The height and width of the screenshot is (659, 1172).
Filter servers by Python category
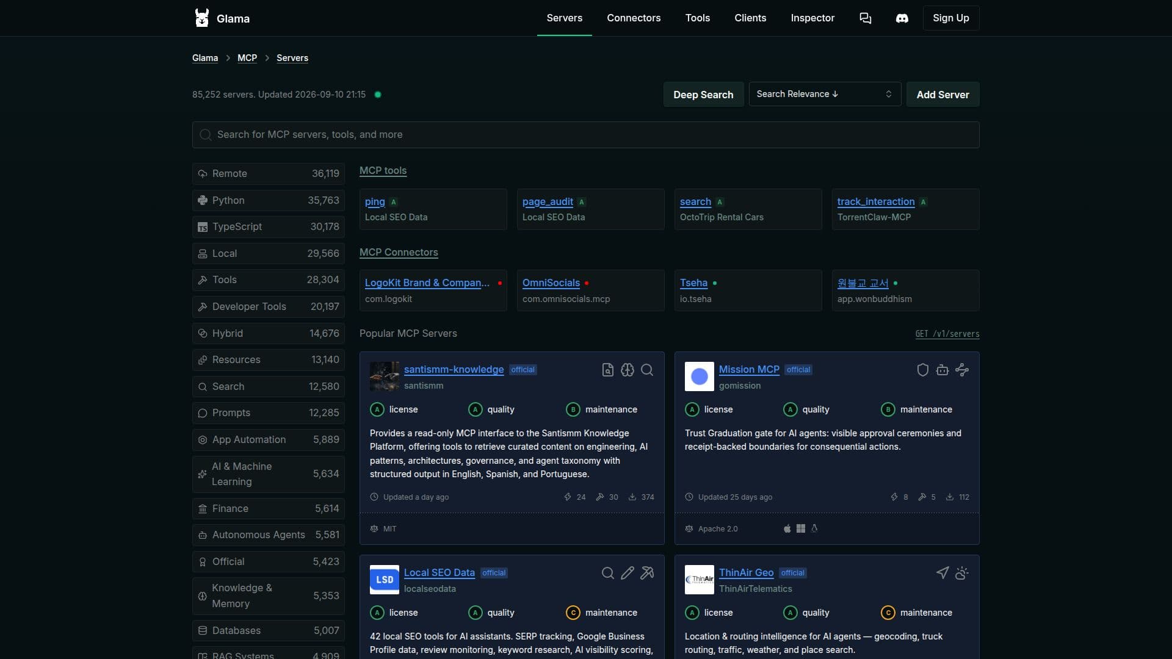tap(269, 200)
